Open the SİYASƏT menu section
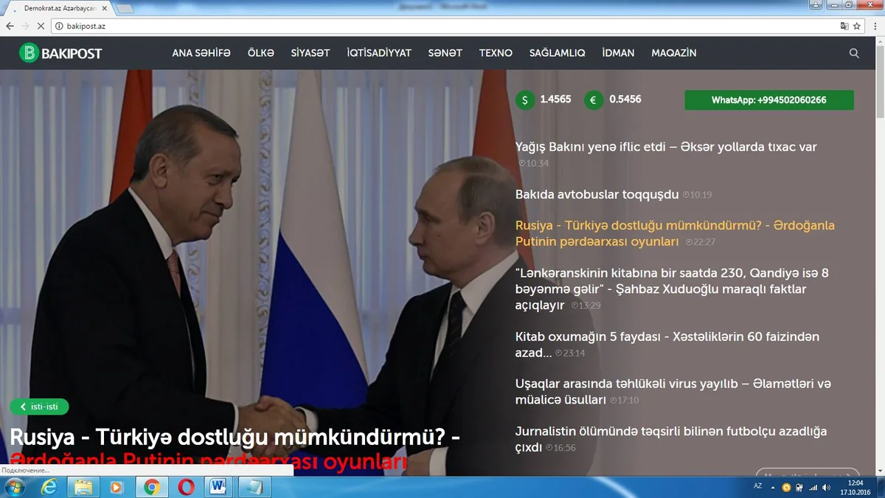The image size is (885, 498). pyautogui.click(x=310, y=53)
